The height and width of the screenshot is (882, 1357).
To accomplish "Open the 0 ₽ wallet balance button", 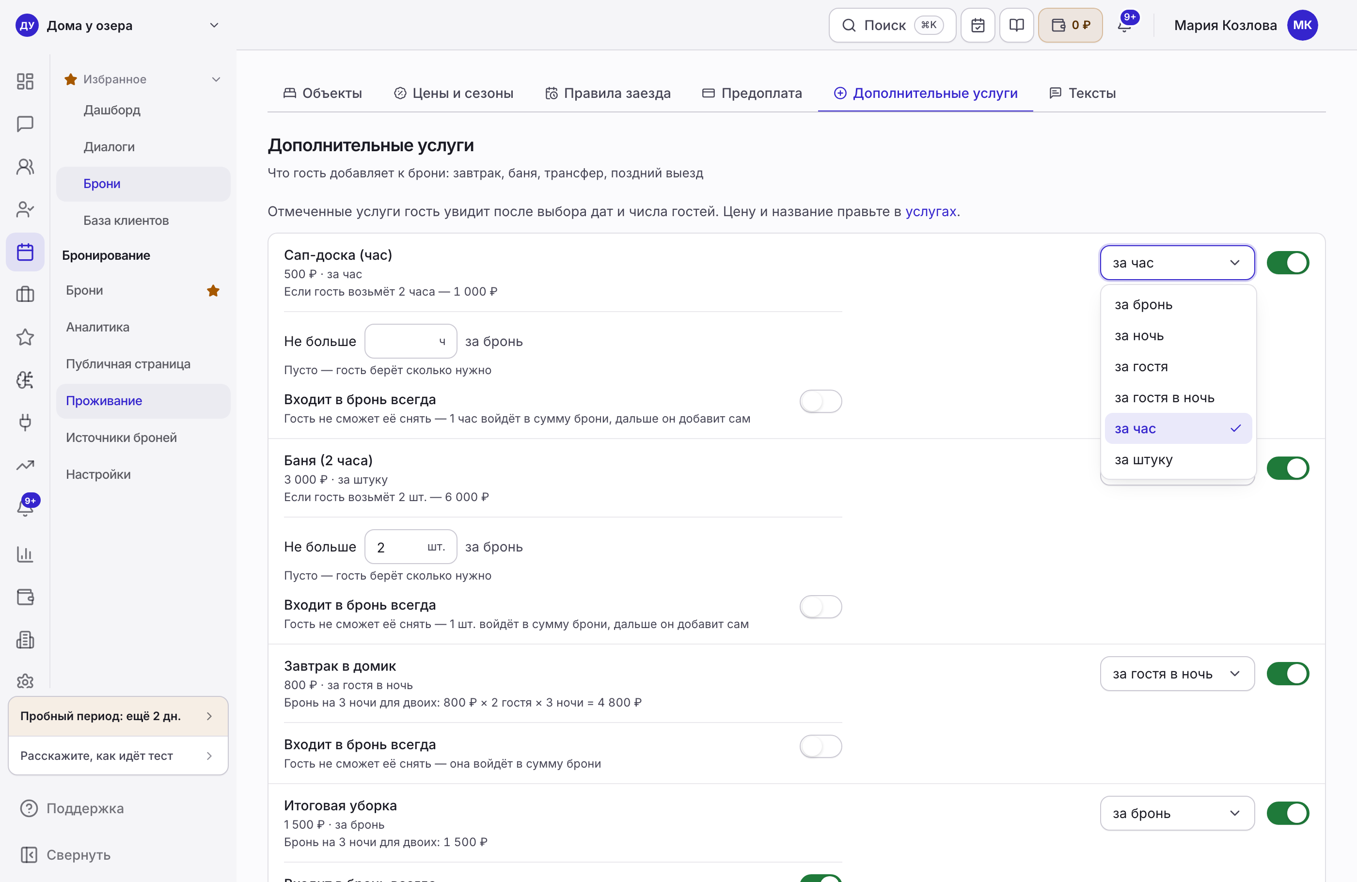I will (x=1070, y=25).
